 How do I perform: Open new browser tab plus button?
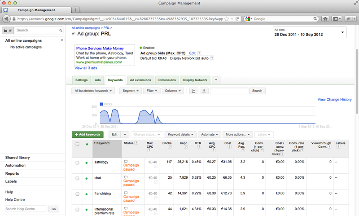tap(75, 10)
